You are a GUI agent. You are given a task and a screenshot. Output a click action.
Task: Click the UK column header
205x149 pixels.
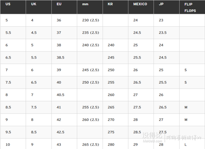pos(39,7)
